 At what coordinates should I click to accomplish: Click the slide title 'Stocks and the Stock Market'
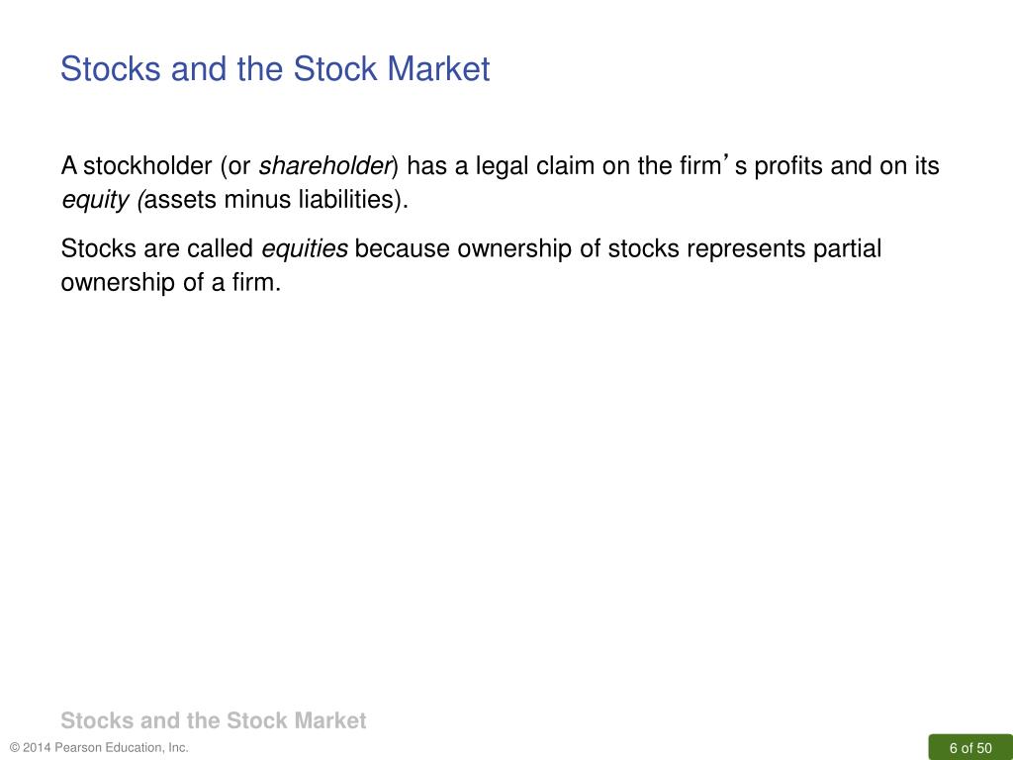point(275,68)
